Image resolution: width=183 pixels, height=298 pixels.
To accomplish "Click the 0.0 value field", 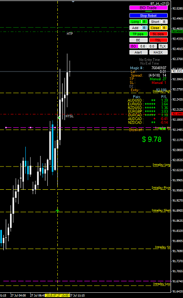I will 152,46.
